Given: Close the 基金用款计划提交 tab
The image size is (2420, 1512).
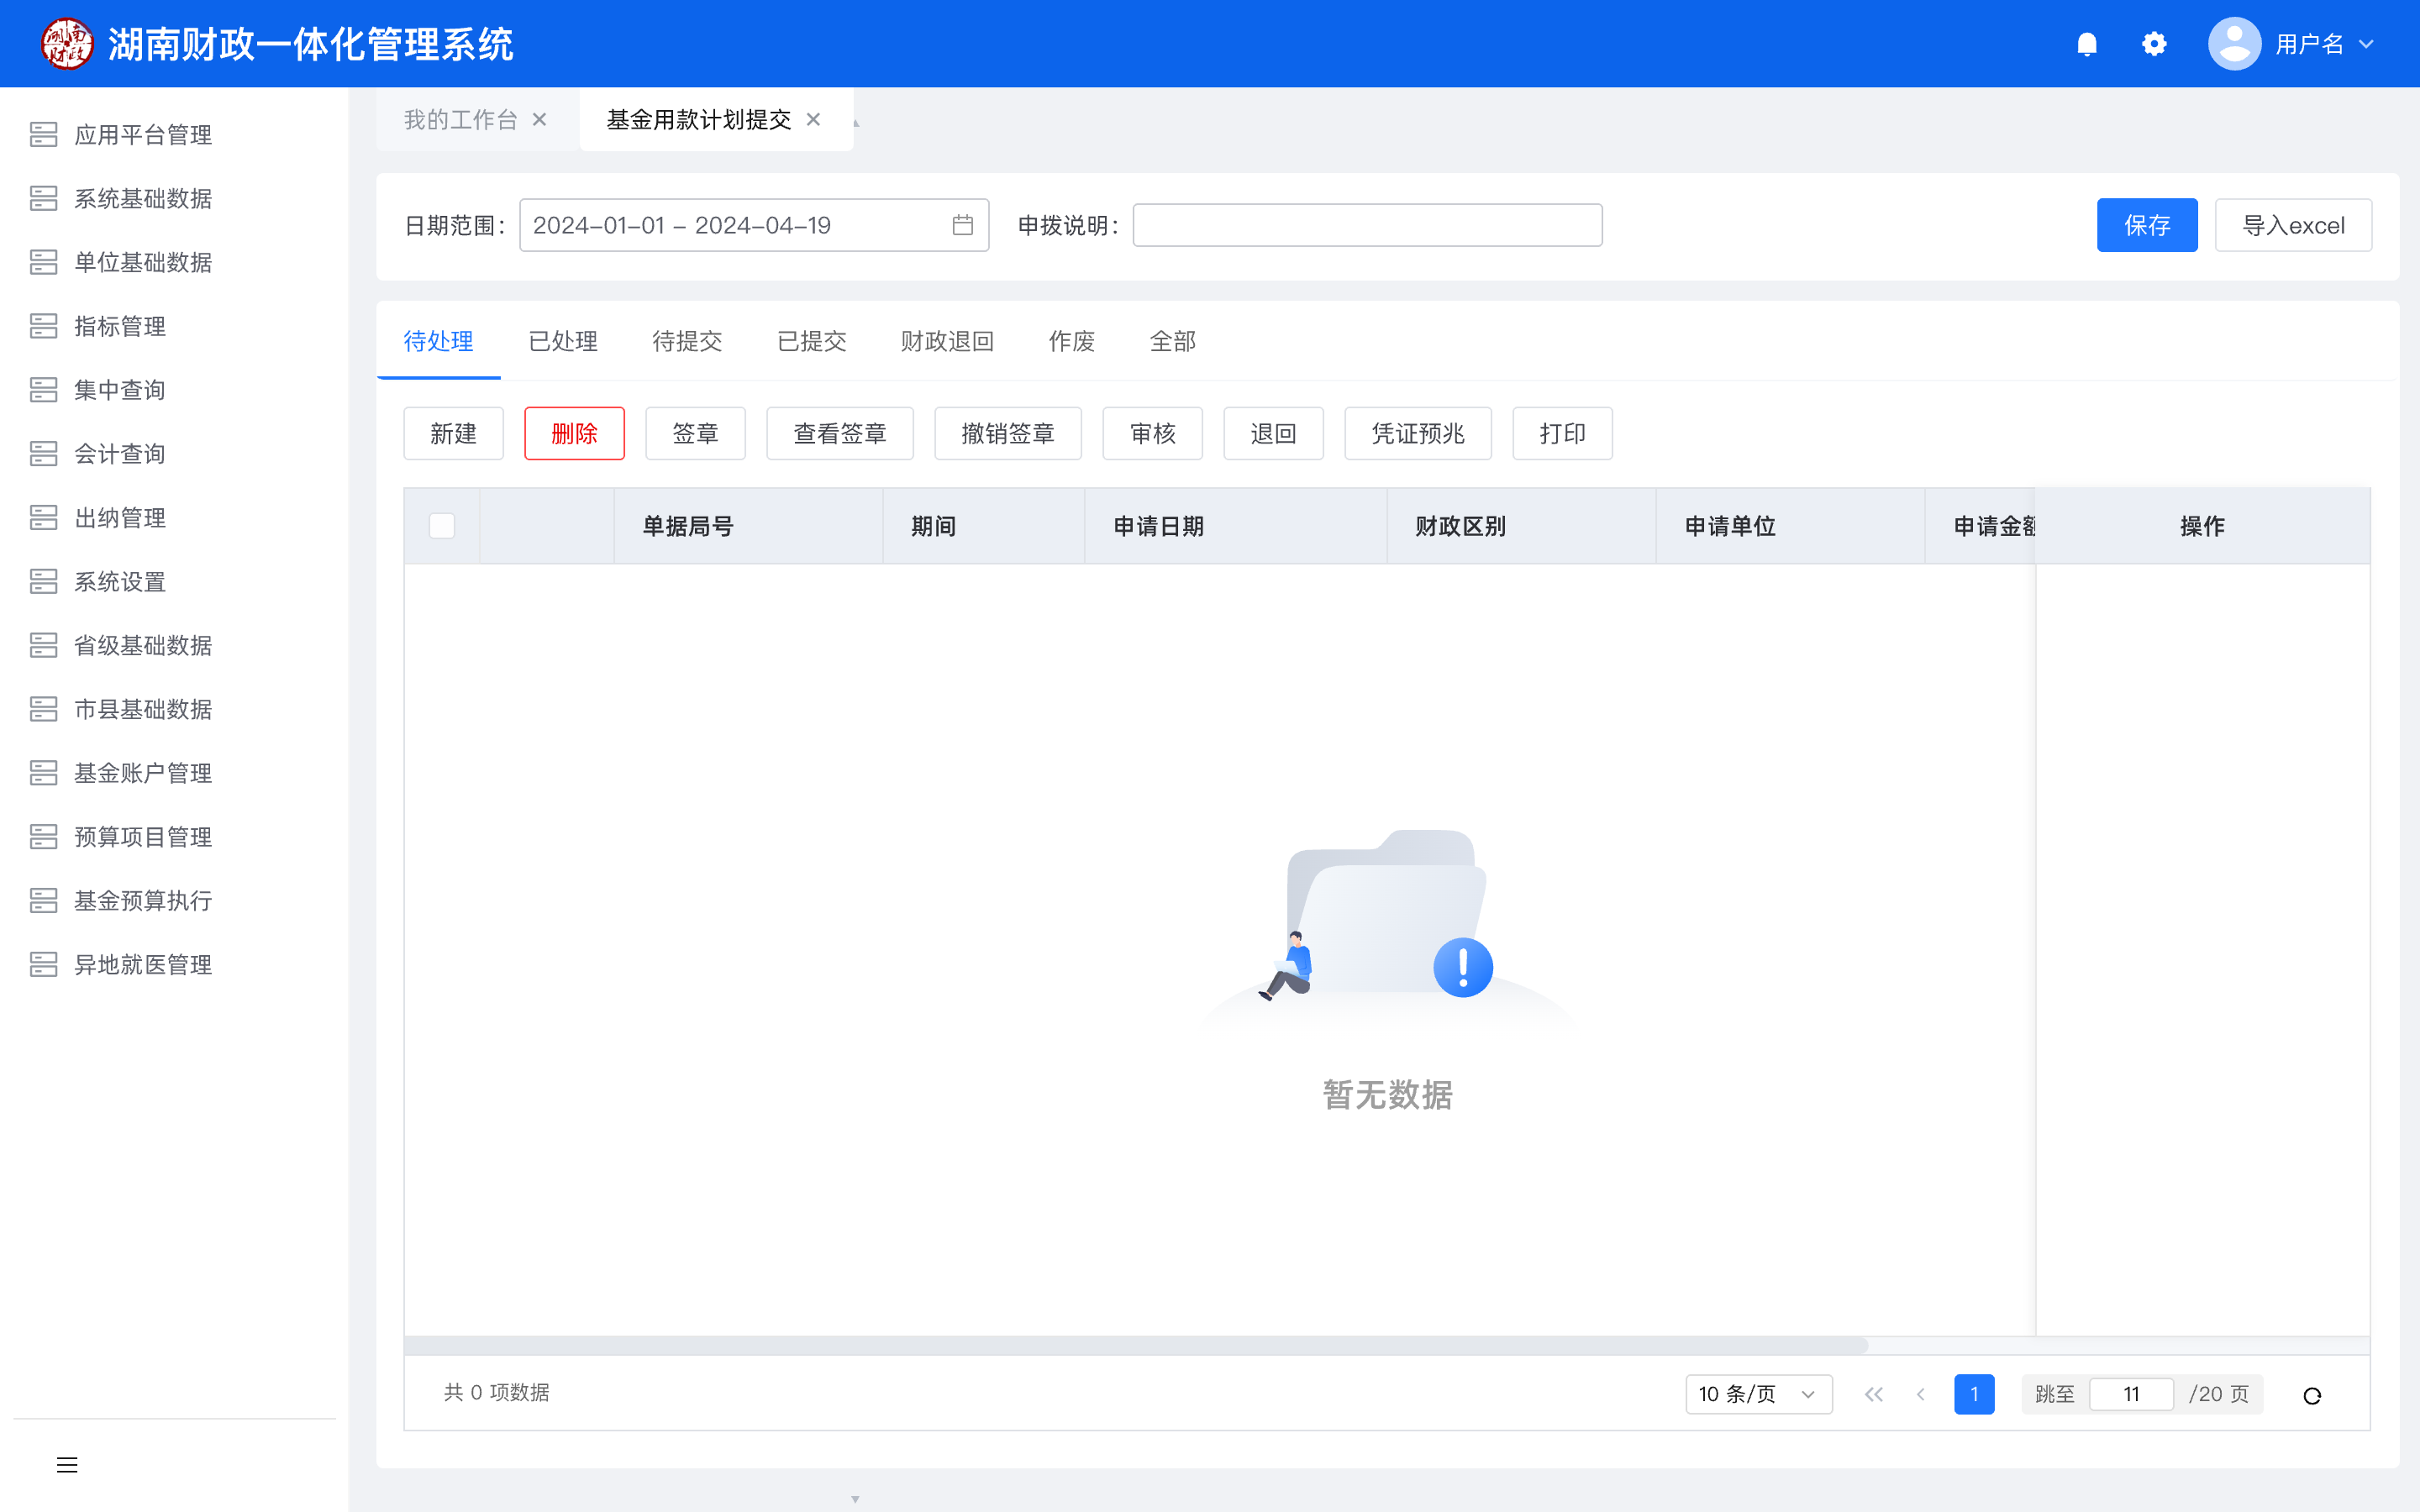Looking at the screenshot, I should pyautogui.click(x=814, y=120).
